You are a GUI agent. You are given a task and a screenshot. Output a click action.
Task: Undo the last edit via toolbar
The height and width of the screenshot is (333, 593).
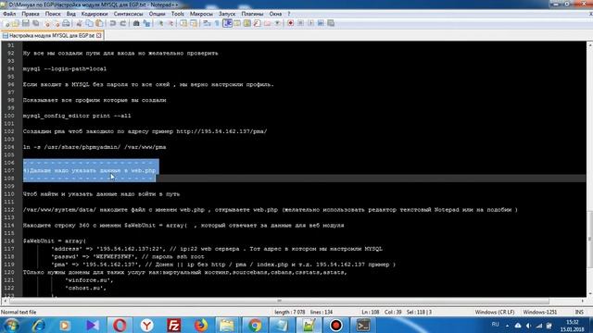click(113, 23)
